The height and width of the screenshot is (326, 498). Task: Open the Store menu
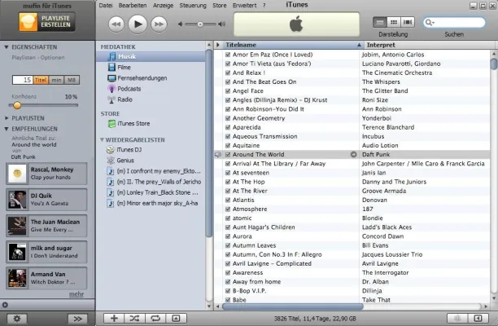coord(220,6)
